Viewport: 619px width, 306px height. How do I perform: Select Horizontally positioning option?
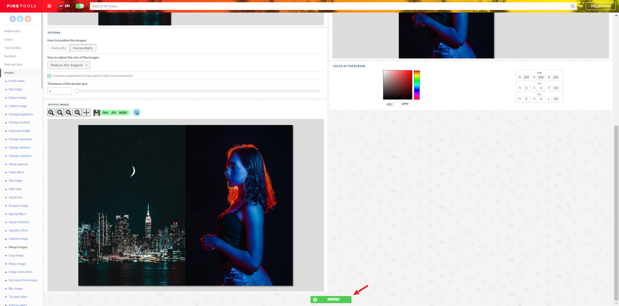[83, 48]
